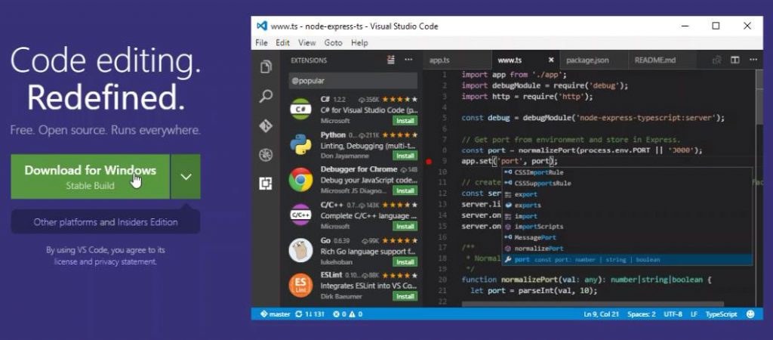Screen dimensions: 773x340
Task: Click LF line ending in status bar
Action: pos(694,314)
